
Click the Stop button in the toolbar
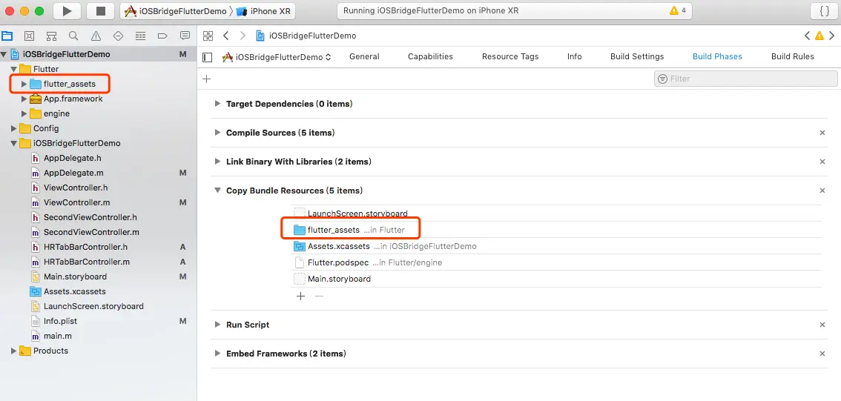tap(101, 10)
